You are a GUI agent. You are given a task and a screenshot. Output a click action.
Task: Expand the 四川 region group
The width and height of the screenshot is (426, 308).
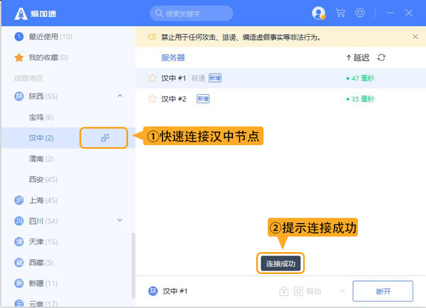[x=120, y=220]
